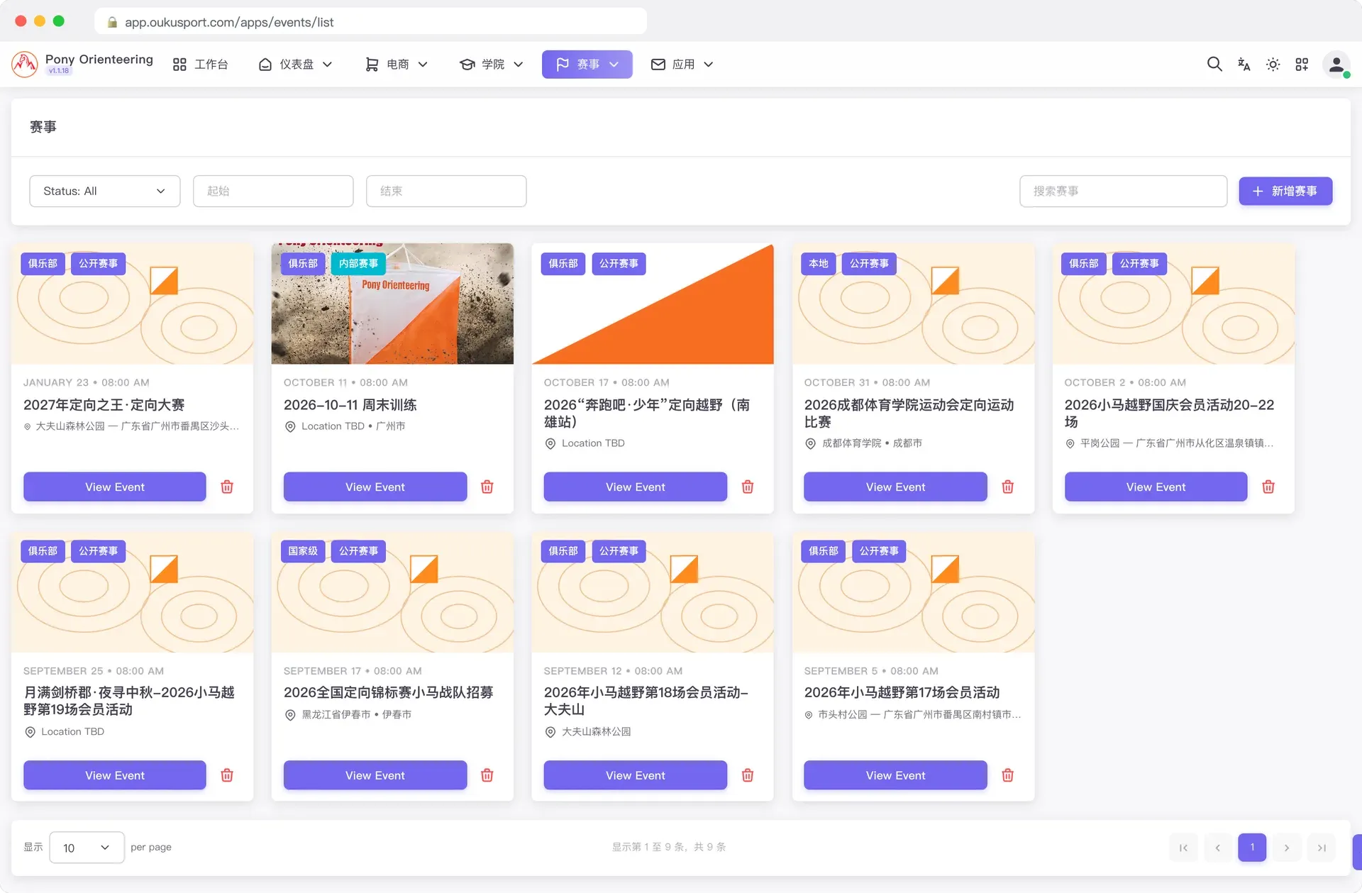Expand the 赛事 menu chevron

[614, 65]
